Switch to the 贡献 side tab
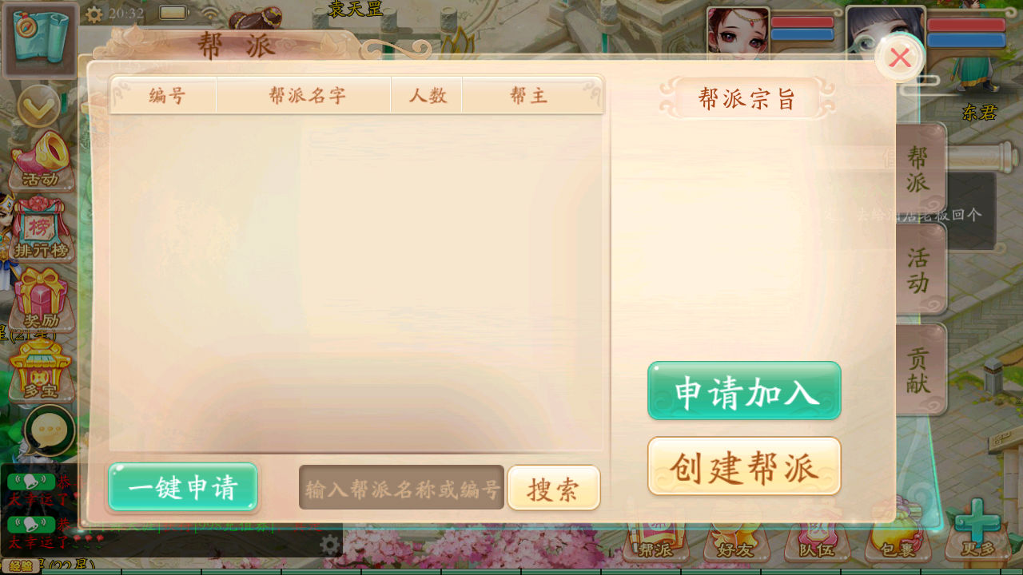 pyautogui.click(x=920, y=369)
